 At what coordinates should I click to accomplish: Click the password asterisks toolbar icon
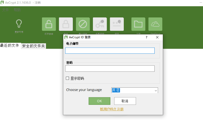[x=117, y=24]
